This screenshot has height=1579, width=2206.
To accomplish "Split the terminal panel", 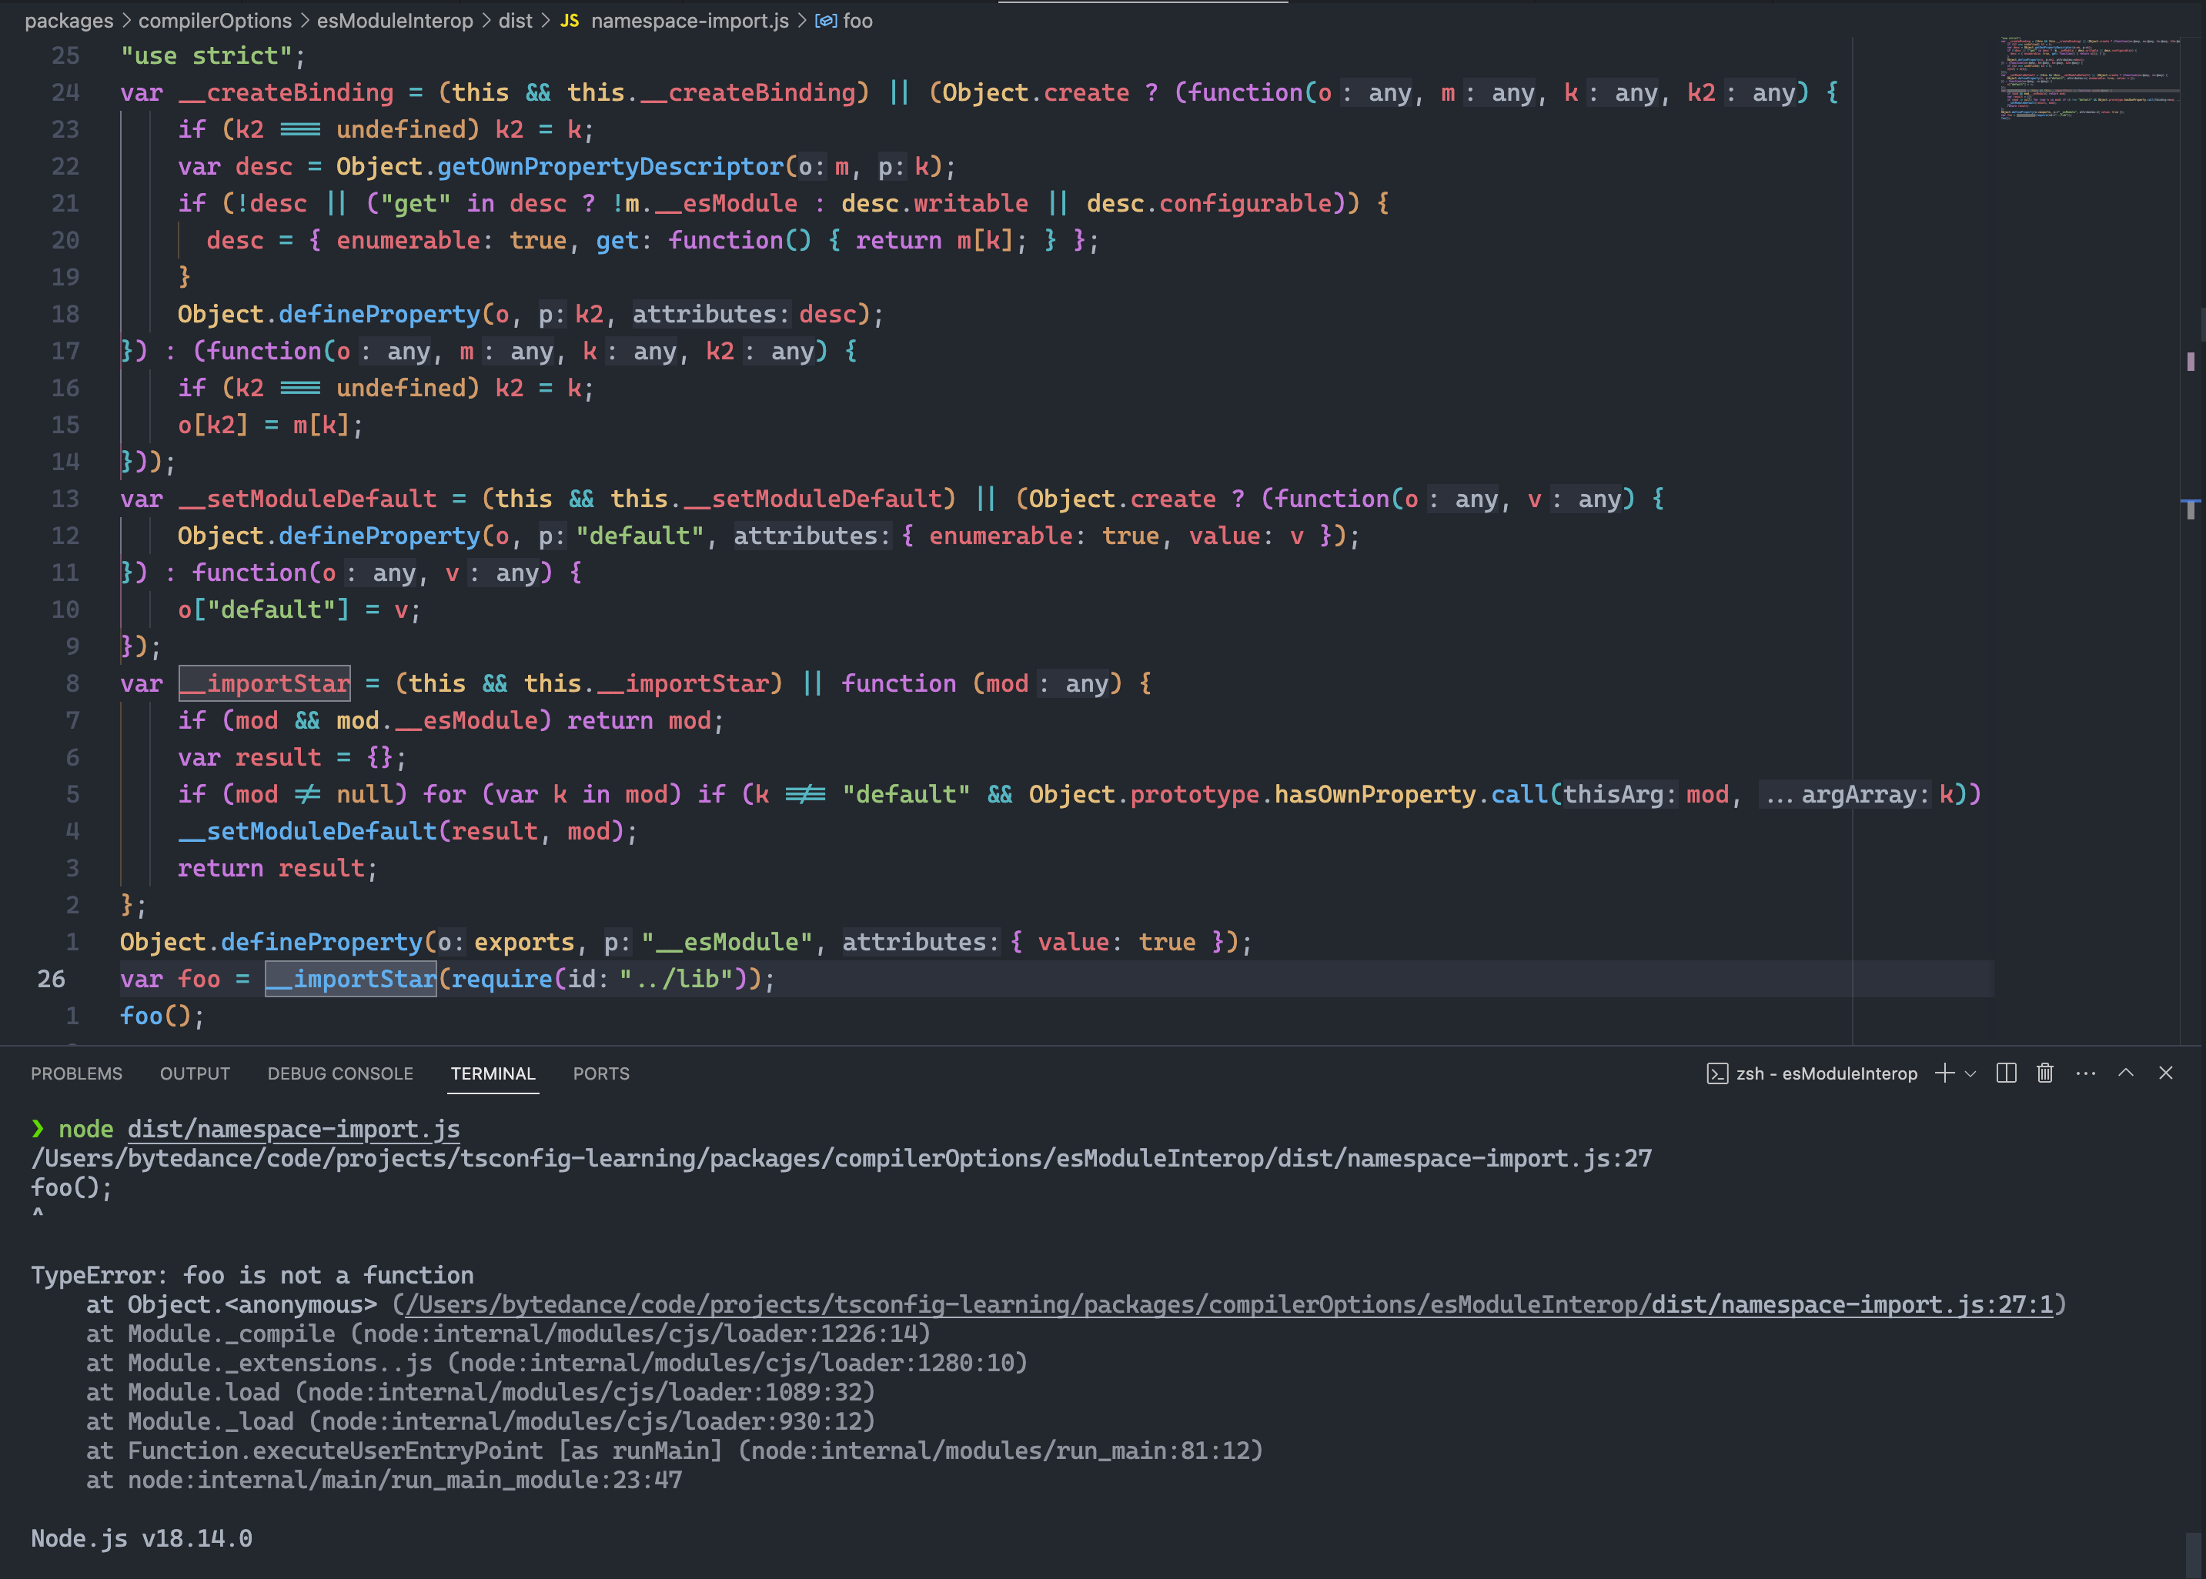I will click(x=2006, y=1073).
